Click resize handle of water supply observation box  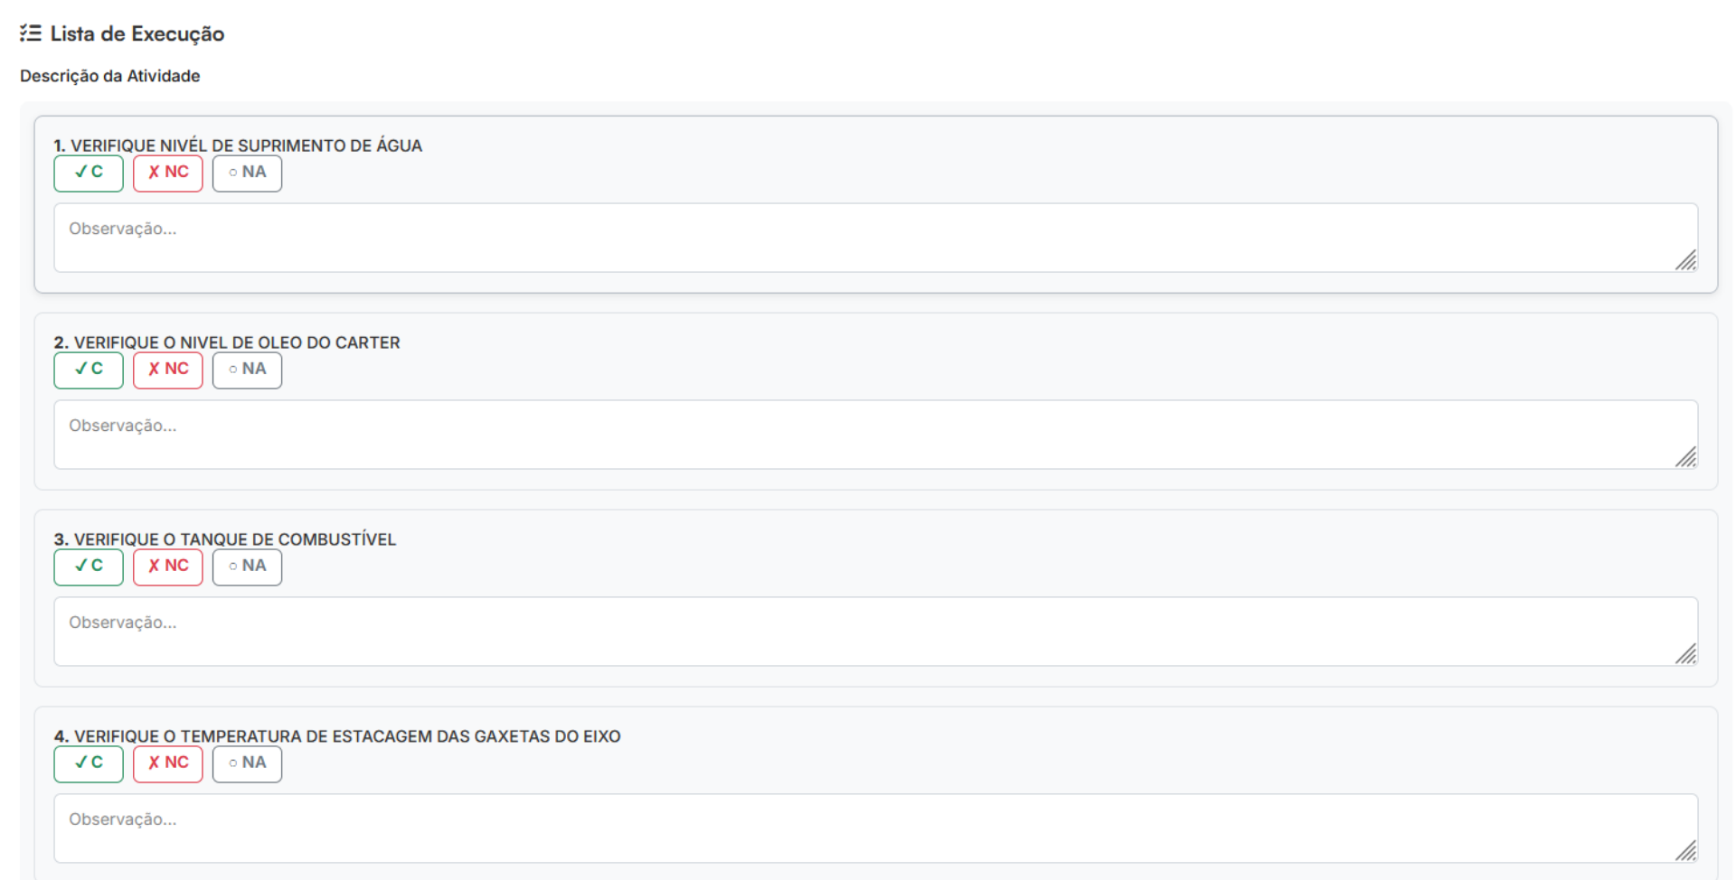tap(1686, 261)
